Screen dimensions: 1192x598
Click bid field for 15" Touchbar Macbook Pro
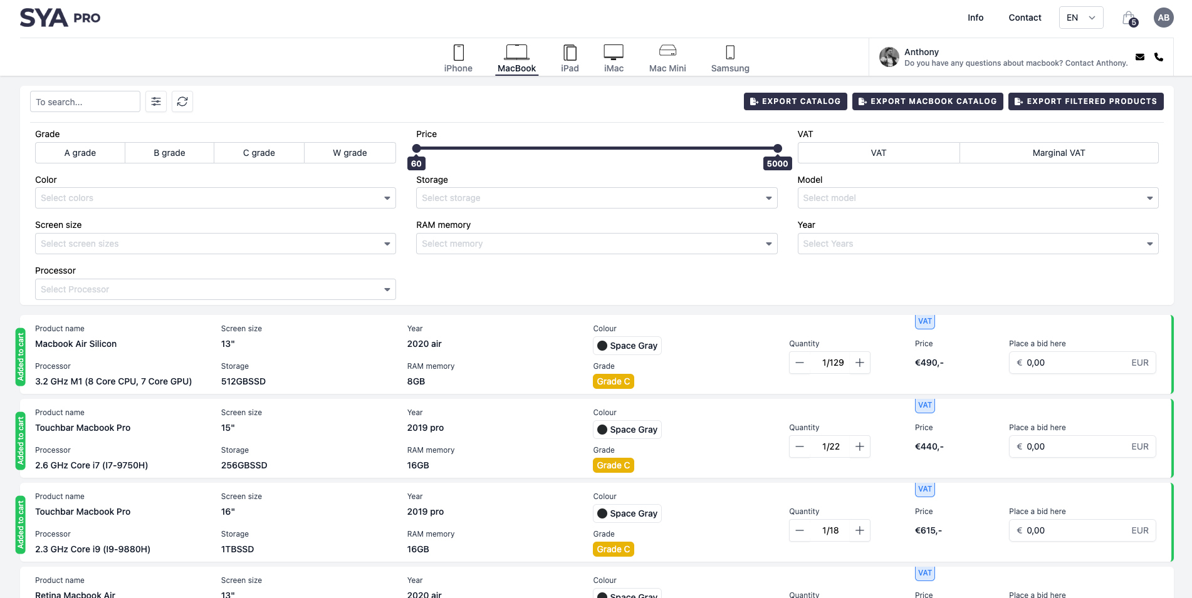(x=1082, y=446)
